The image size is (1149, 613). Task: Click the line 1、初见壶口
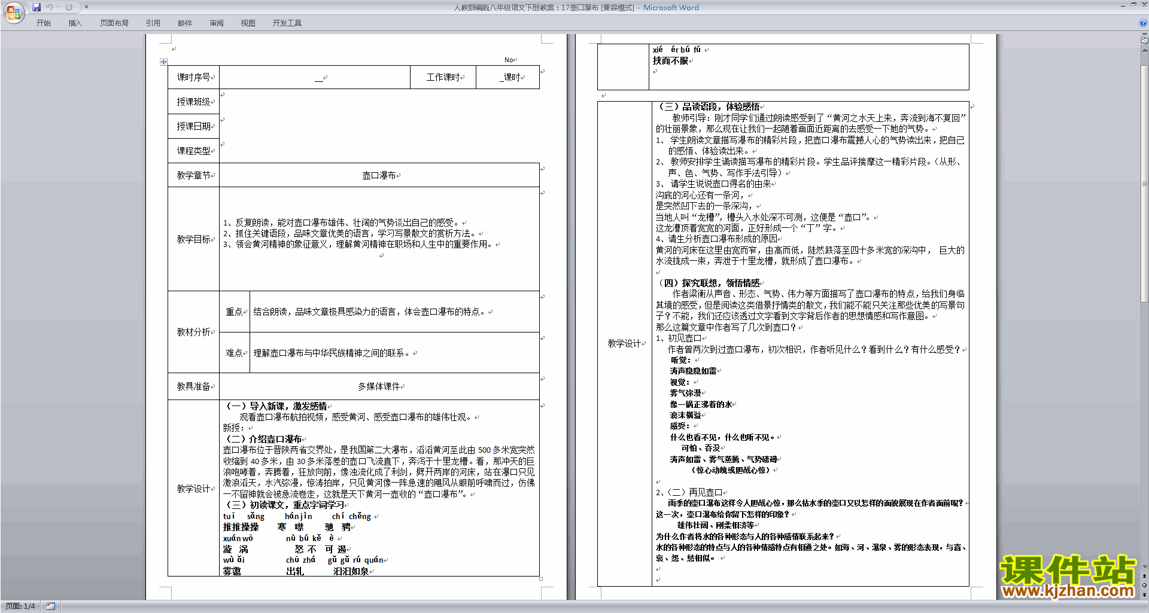pos(679,338)
